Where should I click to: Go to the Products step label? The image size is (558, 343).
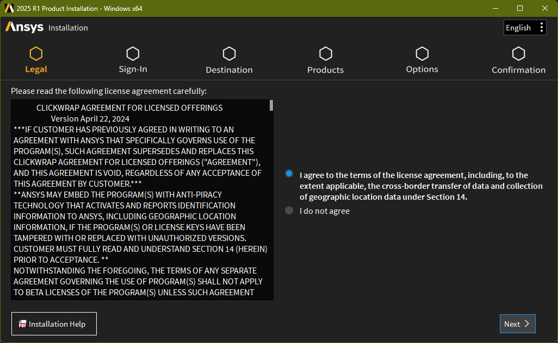325,70
